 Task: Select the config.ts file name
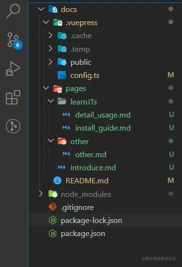pyautogui.click(x=85, y=75)
